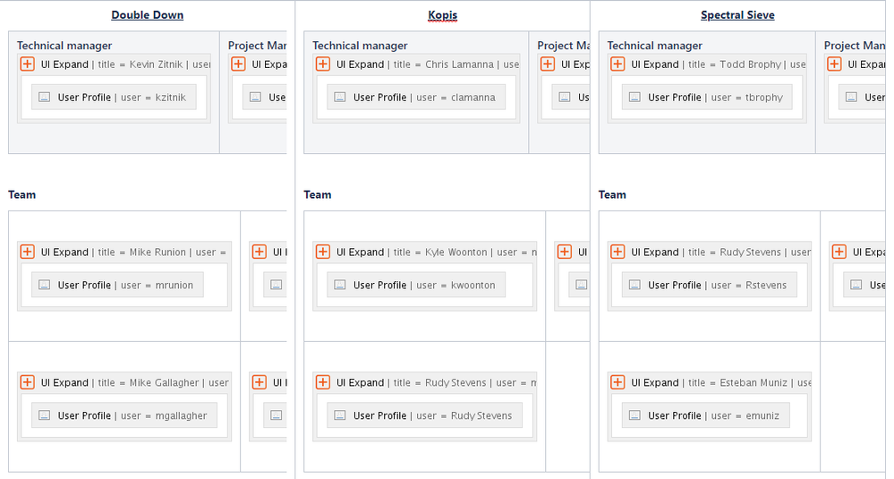Open the Spectral Sieve link
894x479 pixels.
click(737, 15)
